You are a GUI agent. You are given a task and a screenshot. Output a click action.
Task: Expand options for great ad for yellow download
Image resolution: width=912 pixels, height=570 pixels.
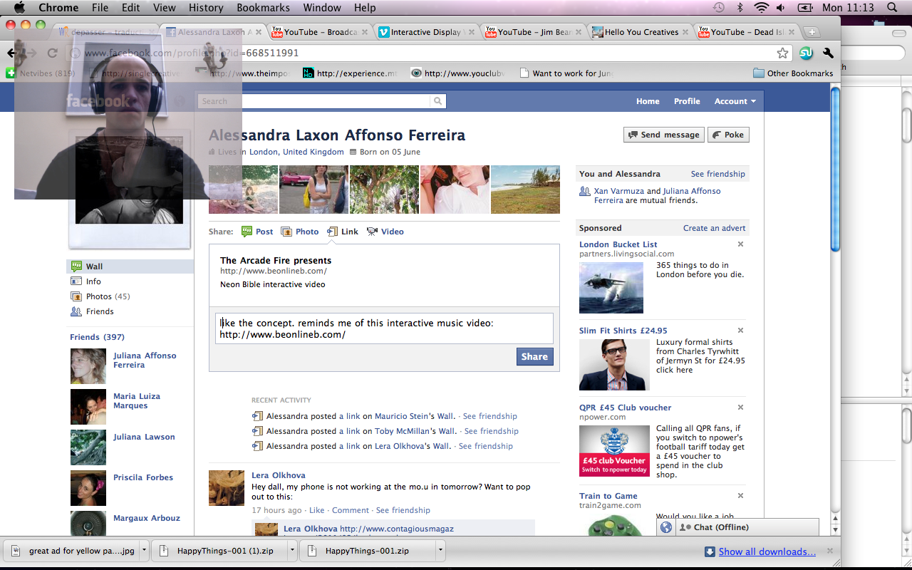(x=144, y=551)
